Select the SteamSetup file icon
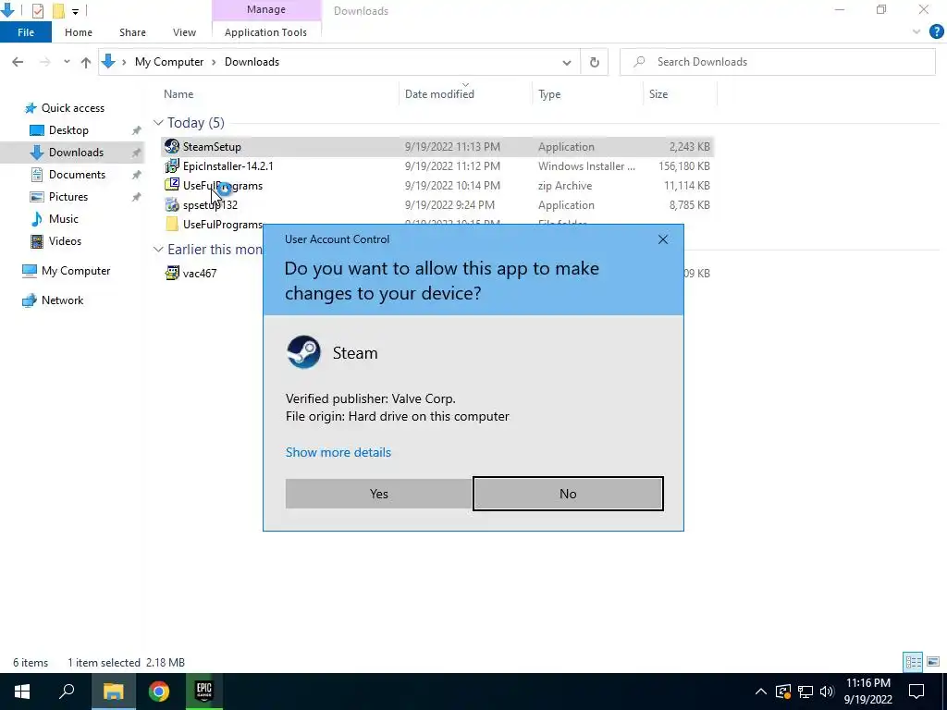The image size is (947, 710). coord(172,146)
